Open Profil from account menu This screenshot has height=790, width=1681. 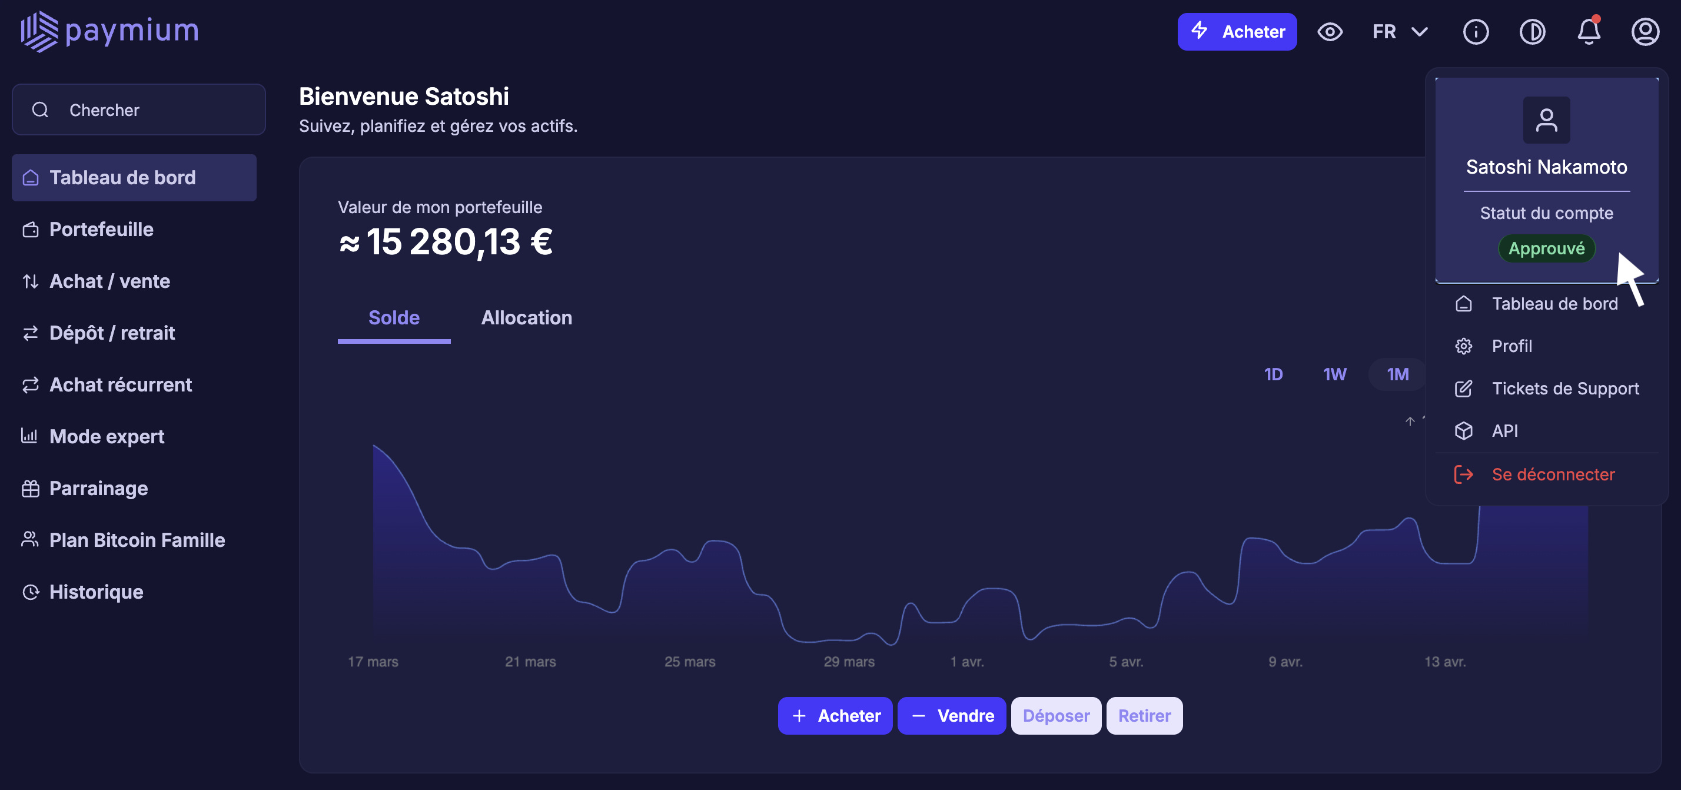pos(1511,346)
